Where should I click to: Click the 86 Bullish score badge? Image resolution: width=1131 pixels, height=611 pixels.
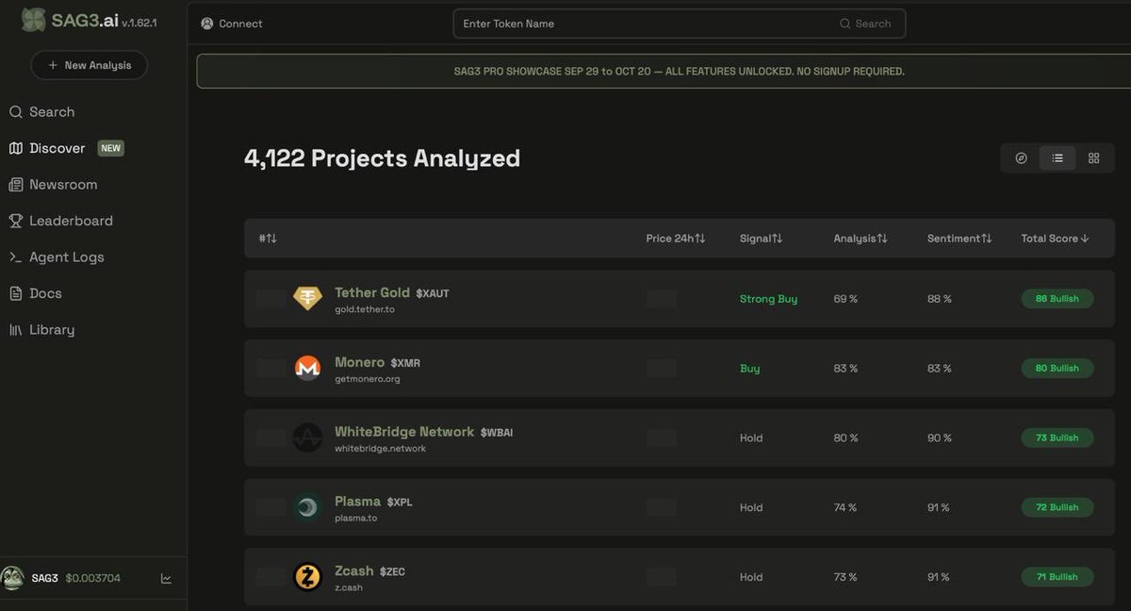[1057, 299]
